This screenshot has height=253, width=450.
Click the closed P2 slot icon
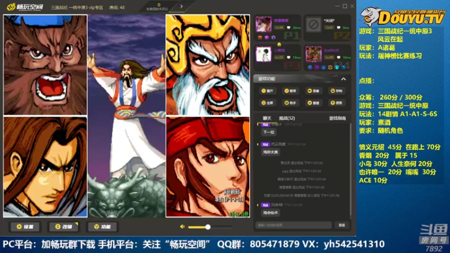pyautogui.click(x=313, y=24)
